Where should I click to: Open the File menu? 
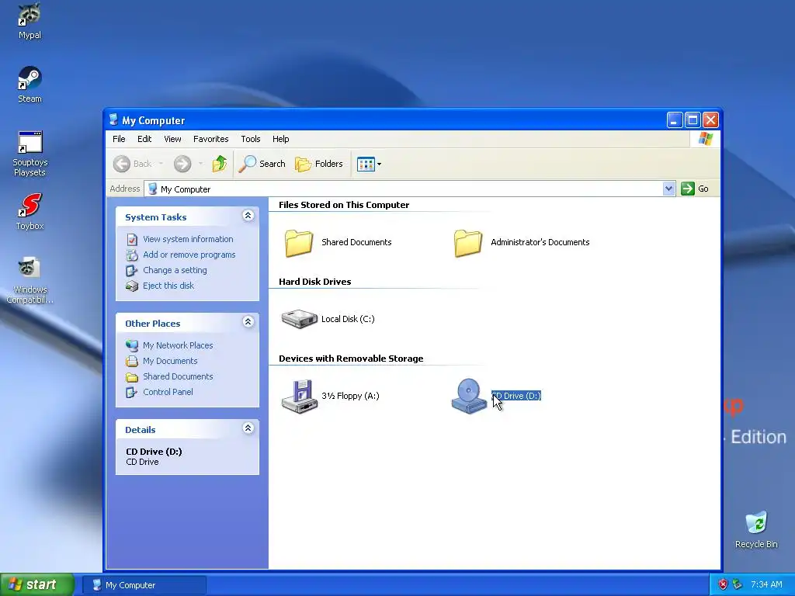pyautogui.click(x=119, y=139)
